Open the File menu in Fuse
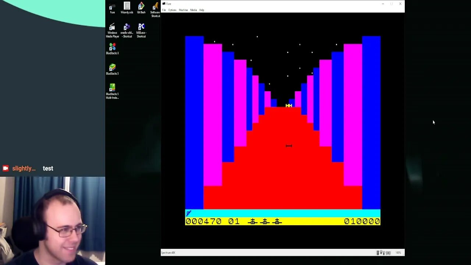 point(164,10)
